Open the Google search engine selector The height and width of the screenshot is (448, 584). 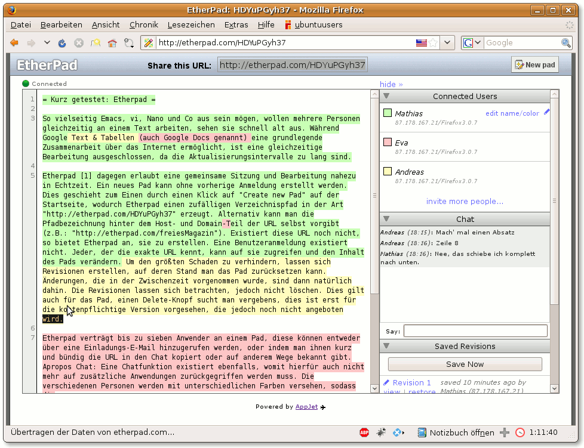coord(472,43)
